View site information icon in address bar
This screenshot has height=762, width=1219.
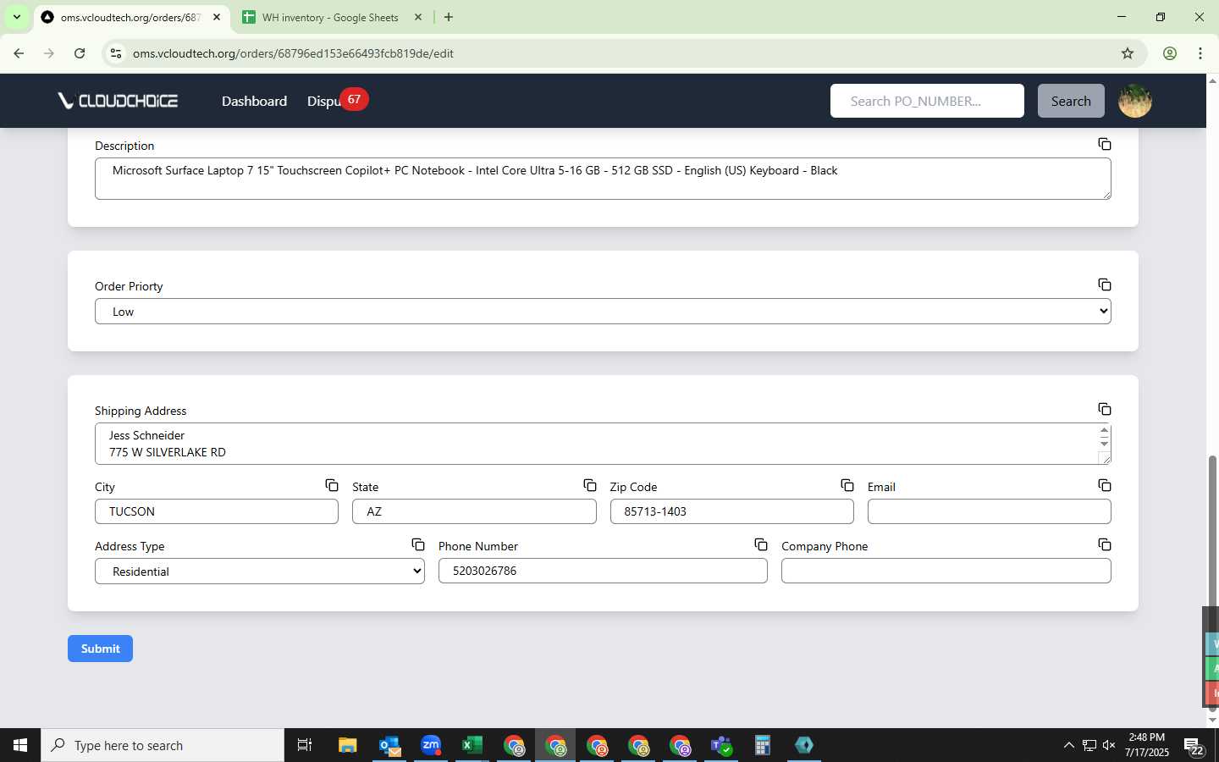(x=116, y=53)
